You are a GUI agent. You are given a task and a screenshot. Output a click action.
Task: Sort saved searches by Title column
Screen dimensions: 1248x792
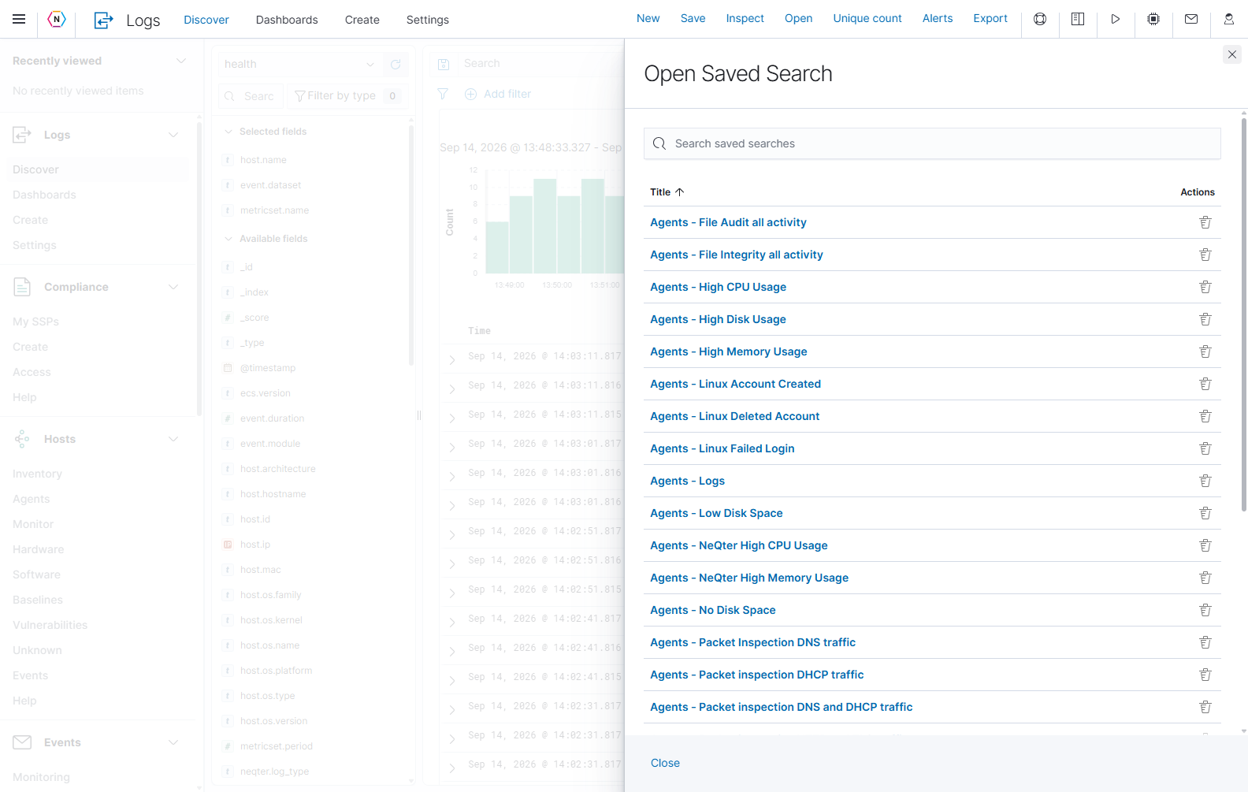[x=667, y=192]
